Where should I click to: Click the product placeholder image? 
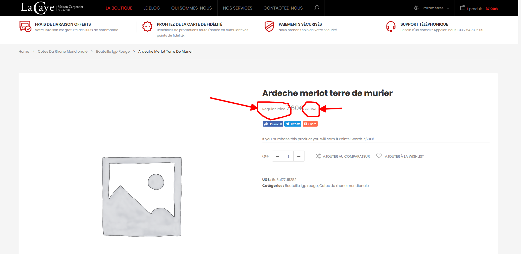[x=142, y=196]
